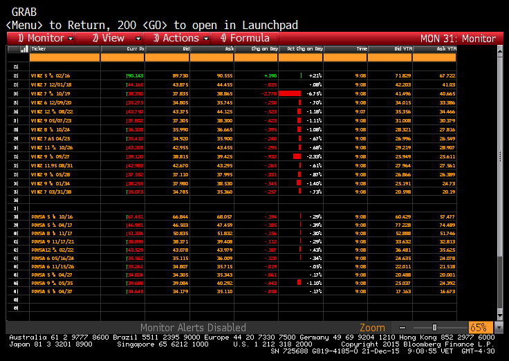Open the dropdown arrow beside 65% zoom
Screen dimensions: 509x361
[x=498, y=327]
